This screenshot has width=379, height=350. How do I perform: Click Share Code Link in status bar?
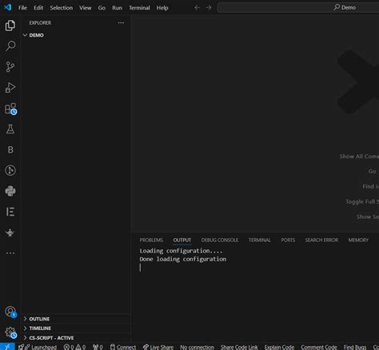pos(239,347)
